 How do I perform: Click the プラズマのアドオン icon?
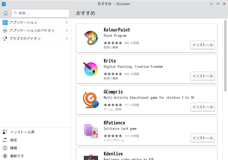tap(5, 39)
